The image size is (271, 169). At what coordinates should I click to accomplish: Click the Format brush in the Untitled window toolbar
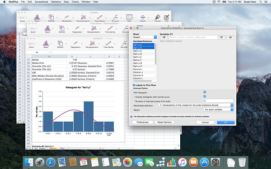point(158,17)
